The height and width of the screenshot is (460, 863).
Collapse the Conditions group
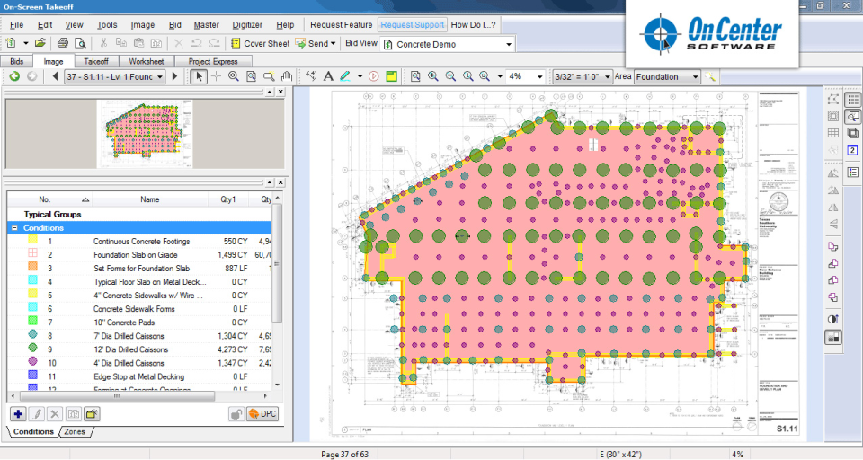(14, 228)
